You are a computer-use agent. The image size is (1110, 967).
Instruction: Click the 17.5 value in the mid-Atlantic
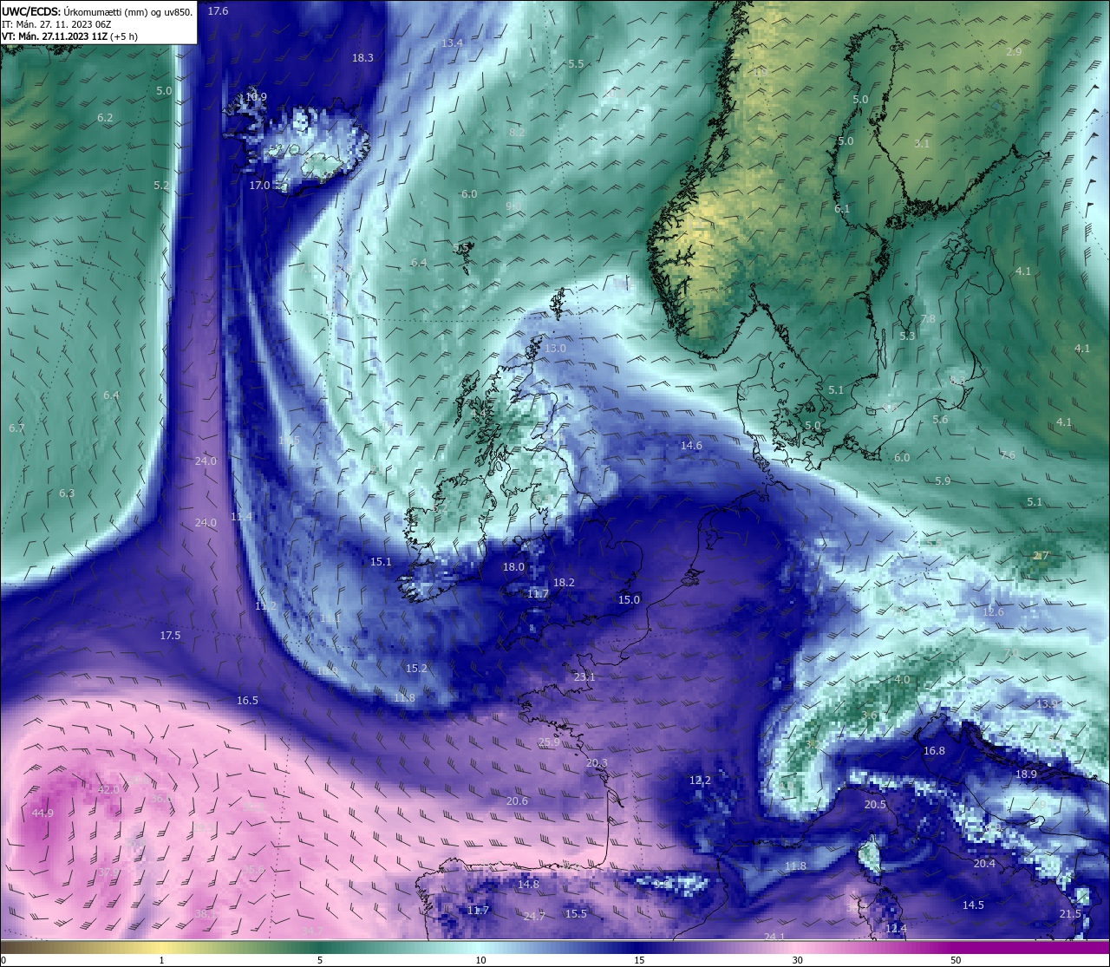[170, 636]
